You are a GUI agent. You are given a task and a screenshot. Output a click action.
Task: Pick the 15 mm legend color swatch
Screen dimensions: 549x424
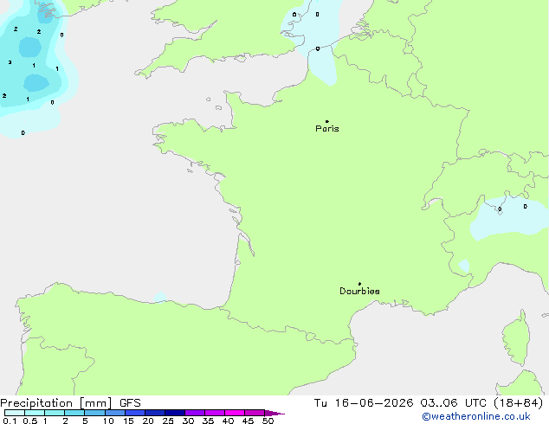pos(134,413)
